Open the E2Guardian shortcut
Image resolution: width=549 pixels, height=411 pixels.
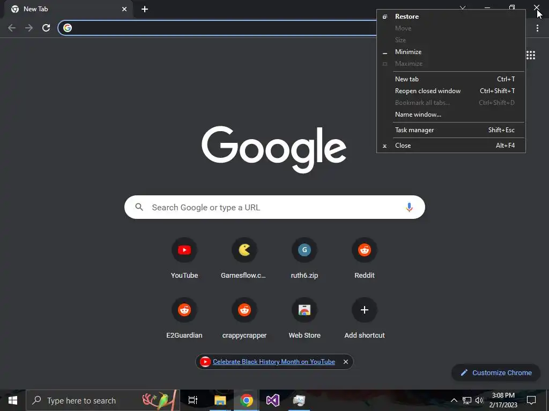pos(184,318)
